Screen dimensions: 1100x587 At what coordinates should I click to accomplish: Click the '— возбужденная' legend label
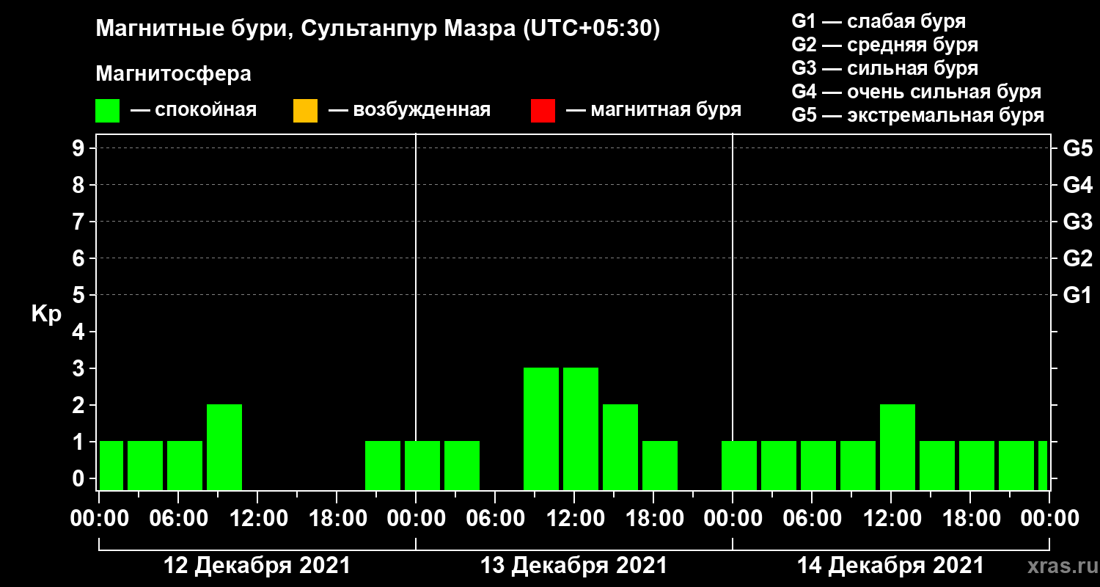point(409,110)
